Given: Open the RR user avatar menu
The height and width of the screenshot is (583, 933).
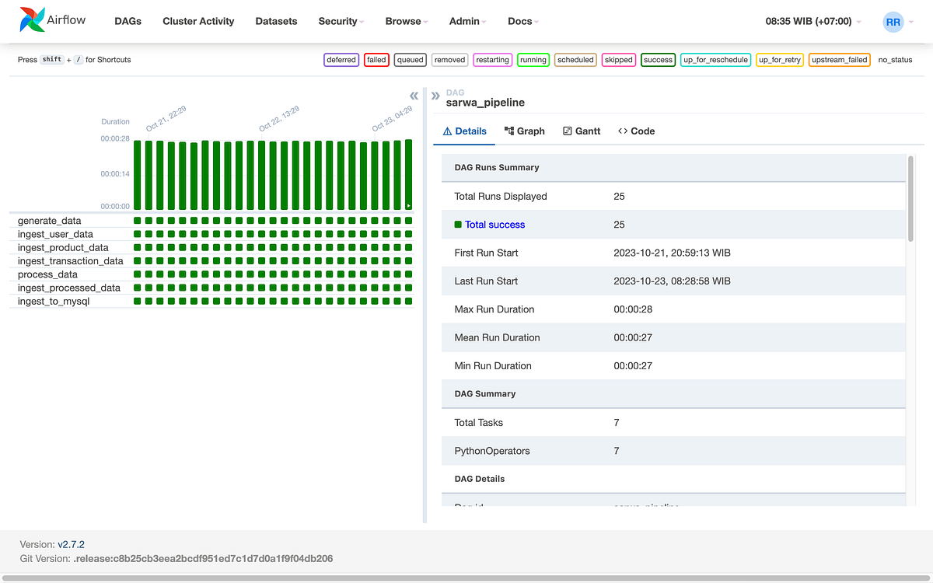Looking at the screenshot, I should [x=893, y=22].
